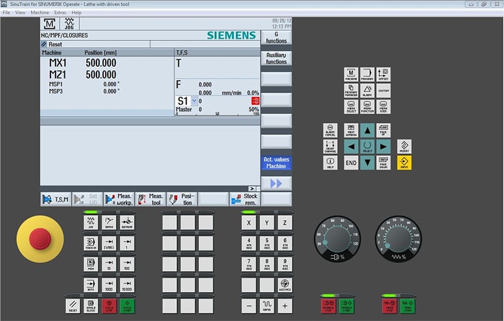Click the CUSTOM key
Image resolution: width=504 pixels, height=321 pixels.
(x=384, y=90)
